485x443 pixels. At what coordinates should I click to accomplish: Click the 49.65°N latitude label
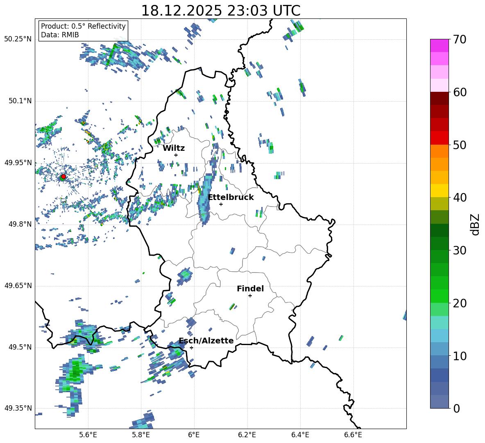point(18,285)
